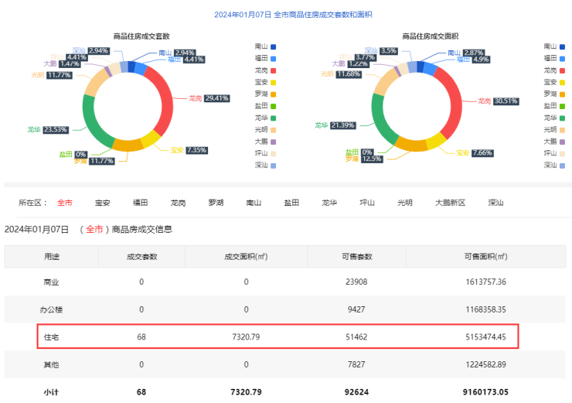Image resolution: width=572 pixels, height=403 pixels.
Task: Go to the 南山 district filter tab
Action: (254, 203)
